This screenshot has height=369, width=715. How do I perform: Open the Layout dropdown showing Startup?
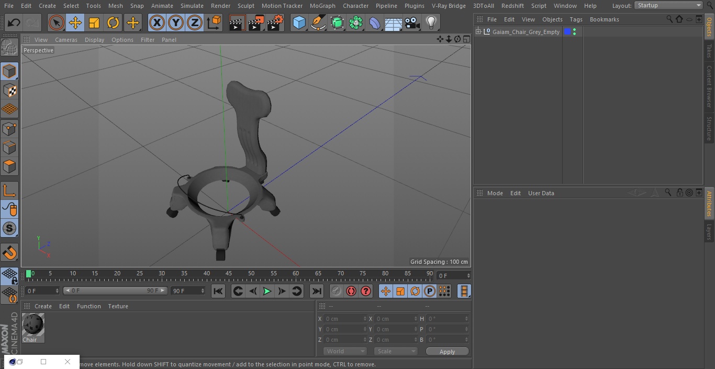669,5
